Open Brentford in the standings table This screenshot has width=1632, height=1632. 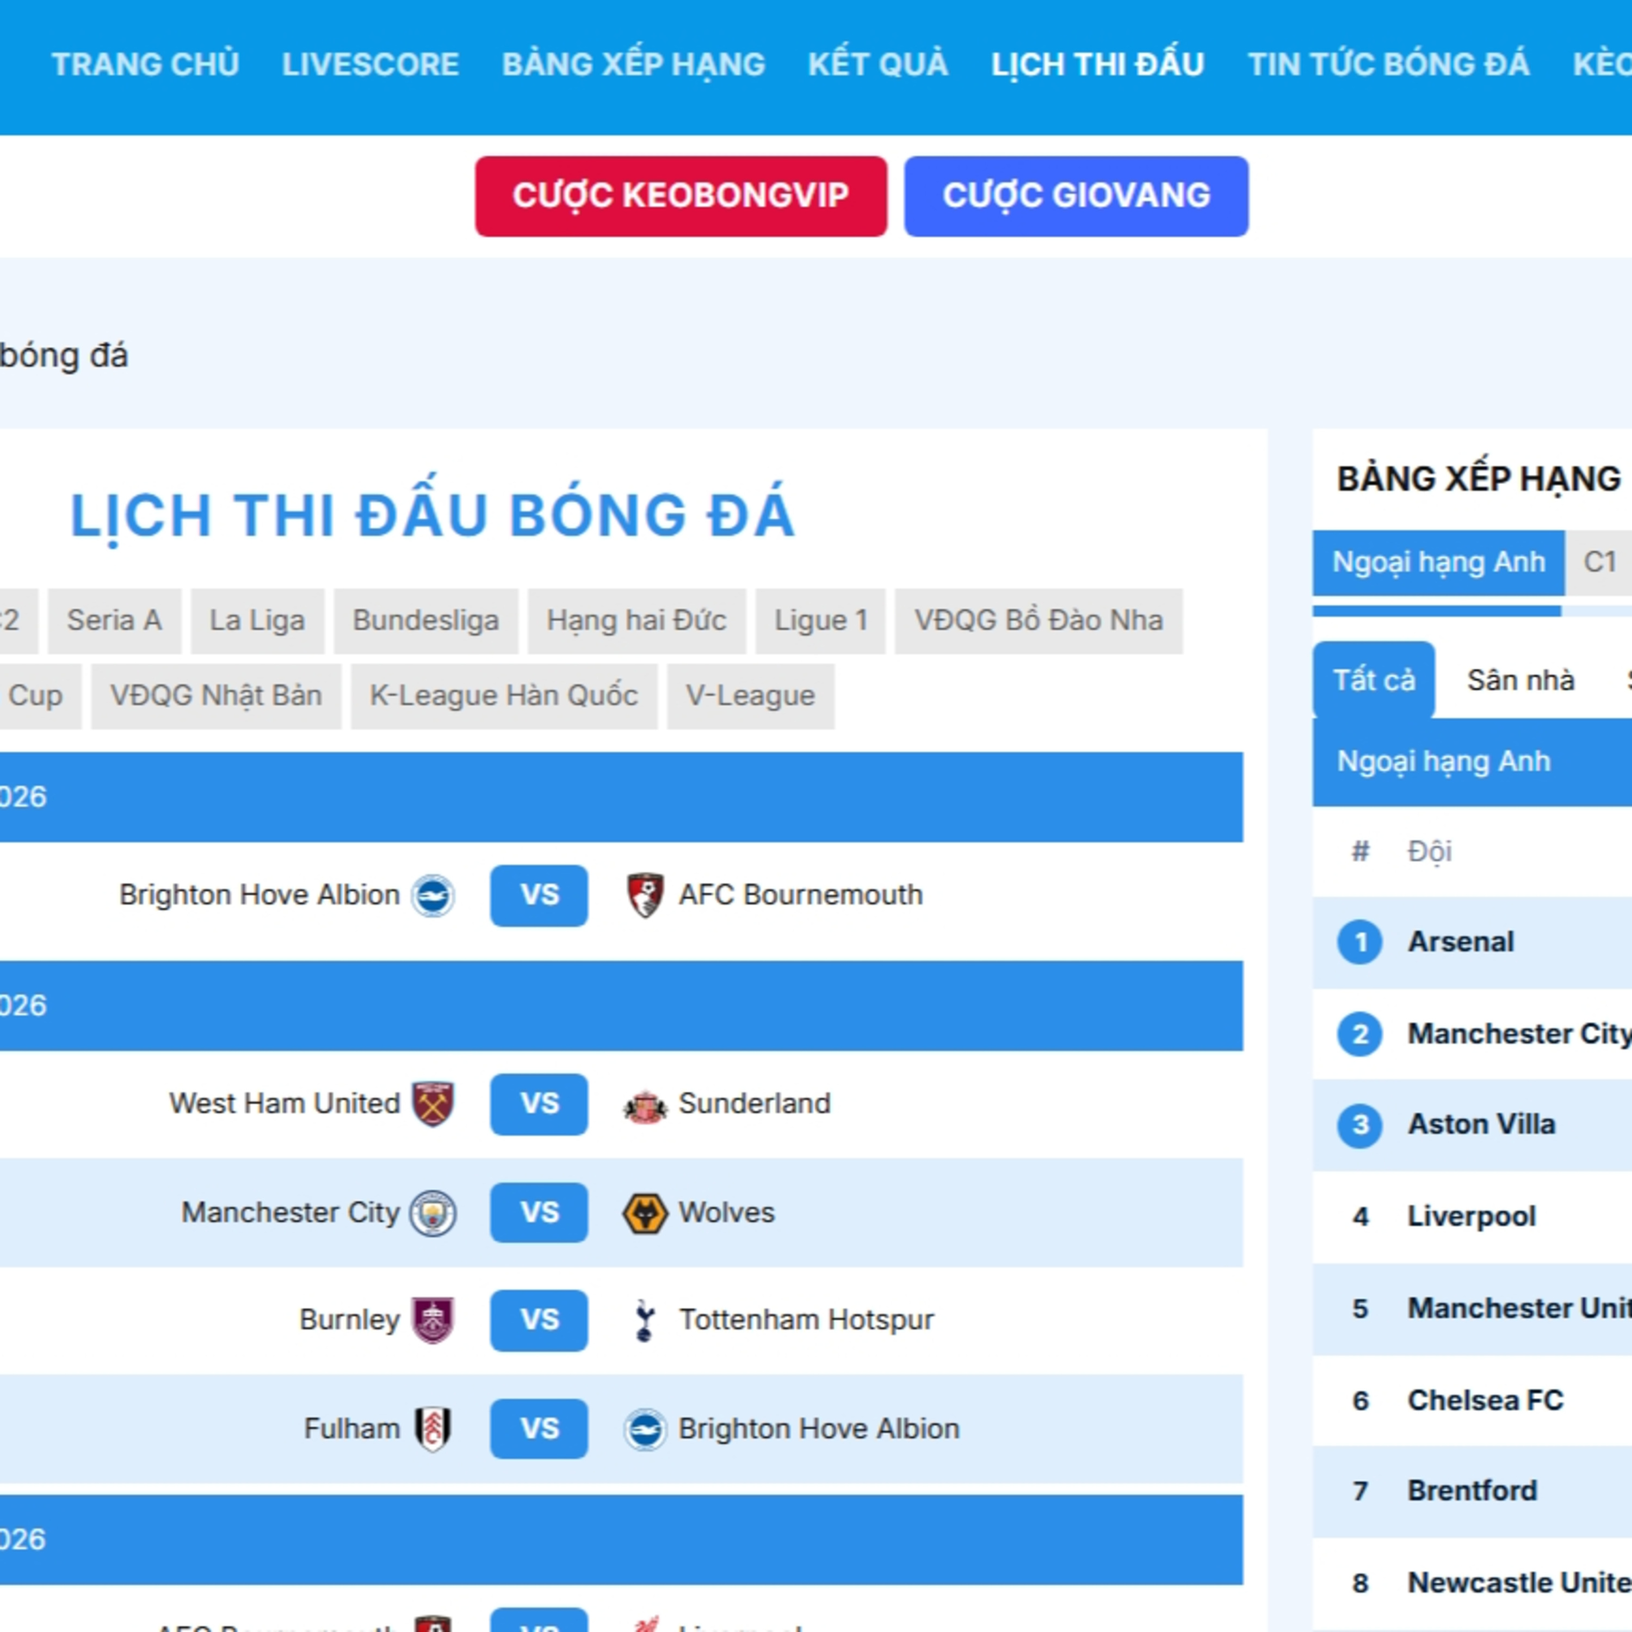1472,1491
